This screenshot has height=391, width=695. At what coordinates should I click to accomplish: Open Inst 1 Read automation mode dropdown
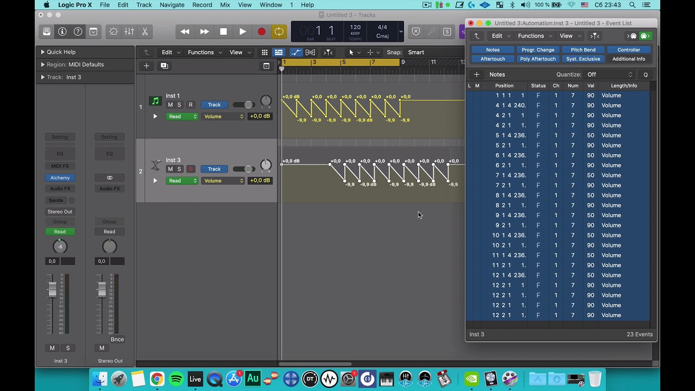click(x=182, y=116)
